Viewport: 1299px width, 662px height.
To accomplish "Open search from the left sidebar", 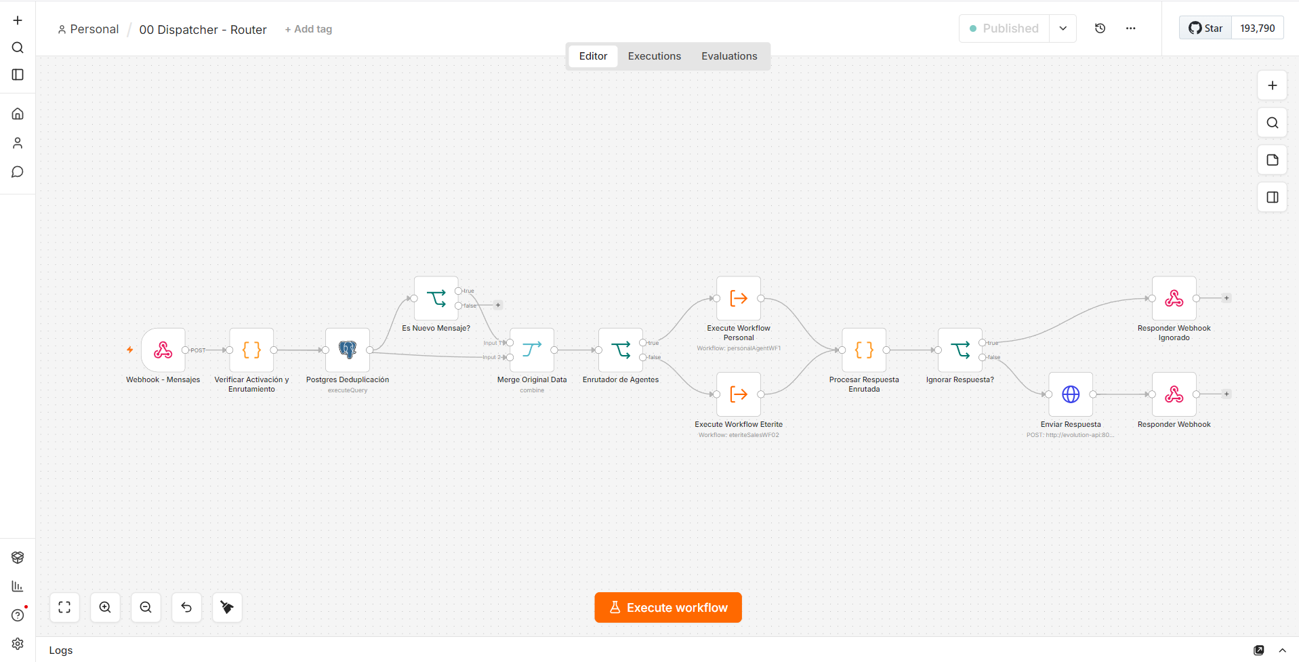I will pyautogui.click(x=18, y=47).
